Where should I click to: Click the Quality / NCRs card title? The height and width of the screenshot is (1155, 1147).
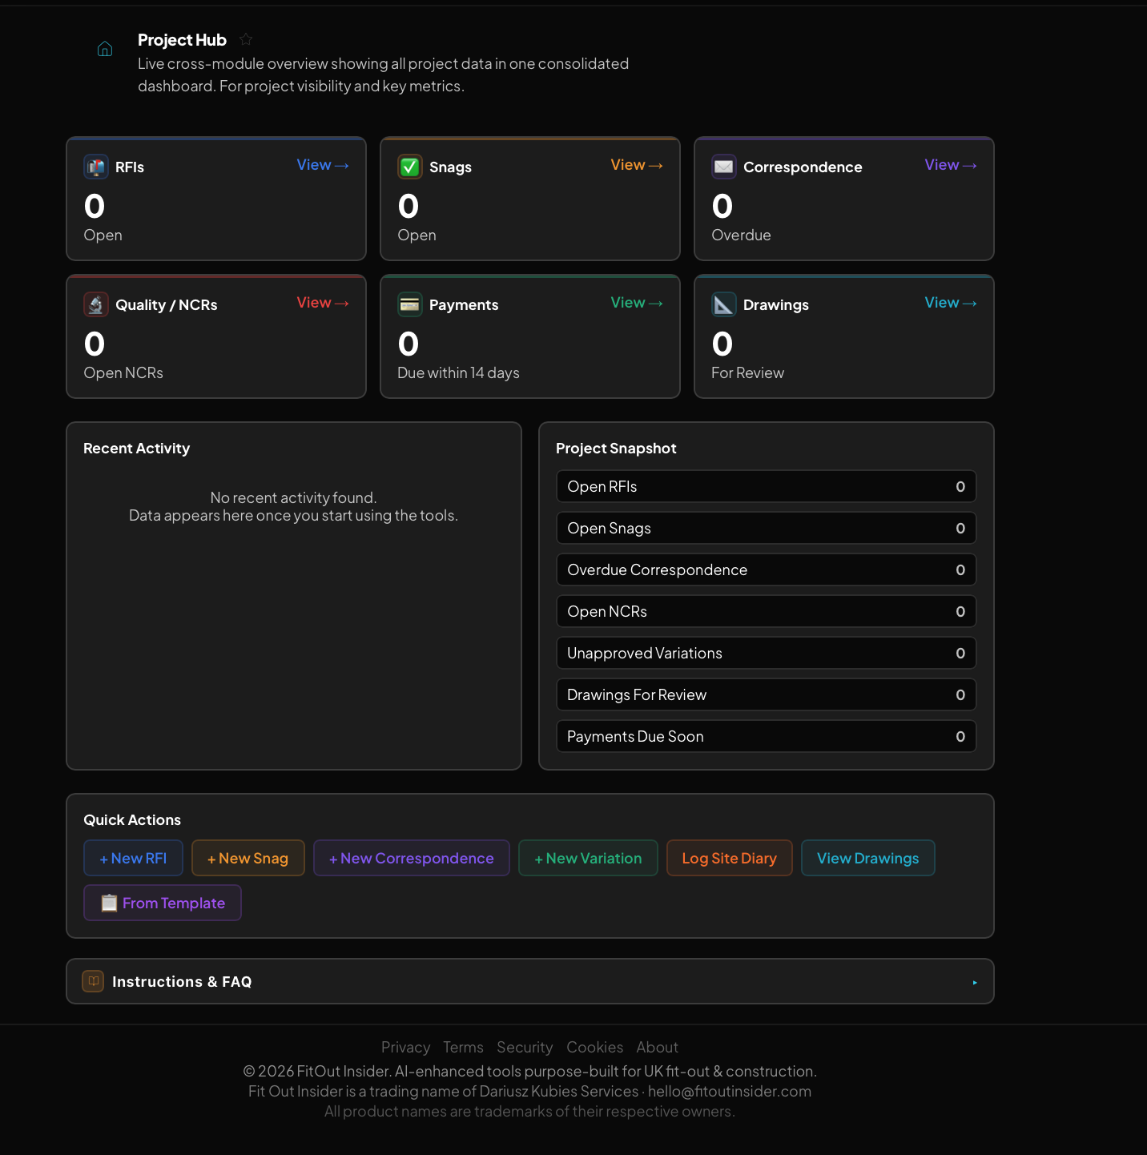click(167, 304)
